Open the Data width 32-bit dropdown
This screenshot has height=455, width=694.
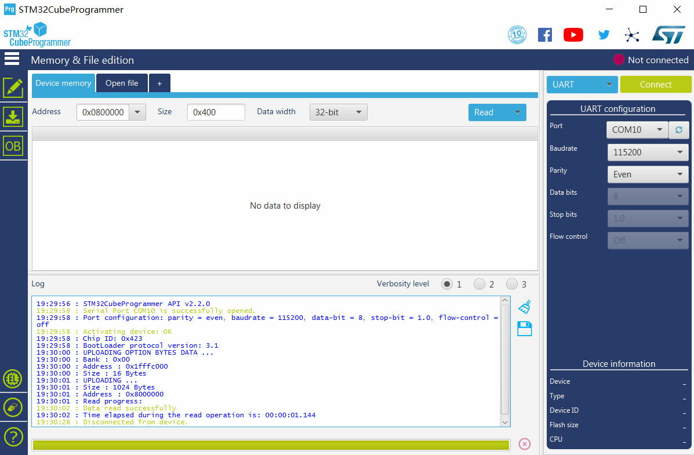tap(338, 112)
